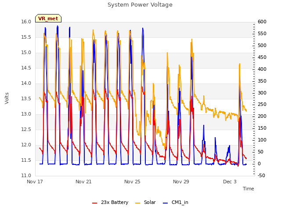Screen dimensions: 281x211
Task: Click the 11.5 left axis value
Action: pyautogui.click(x=26, y=160)
